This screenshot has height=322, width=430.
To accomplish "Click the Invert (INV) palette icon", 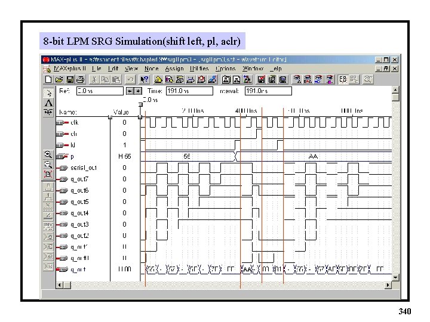I will [48, 226].
